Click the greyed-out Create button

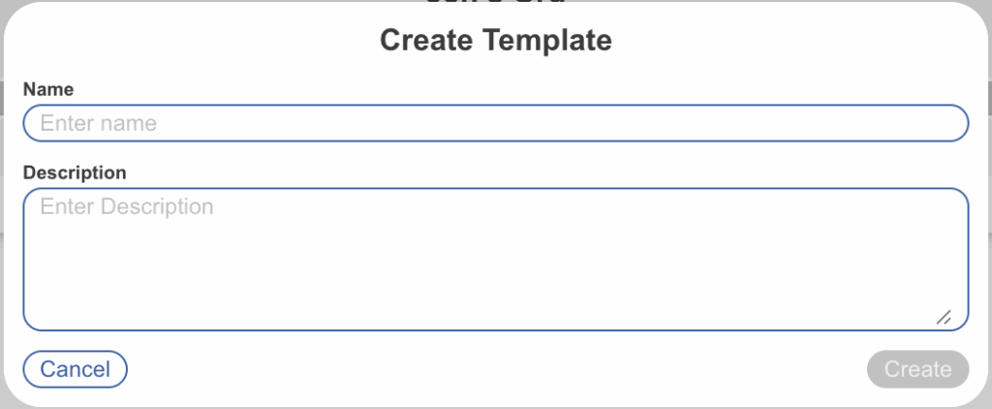tap(917, 369)
